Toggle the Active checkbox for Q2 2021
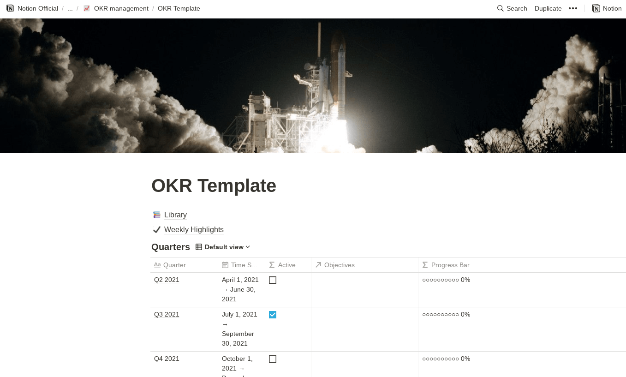The height and width of the screenshot is (377, 626). click(273, 280)
